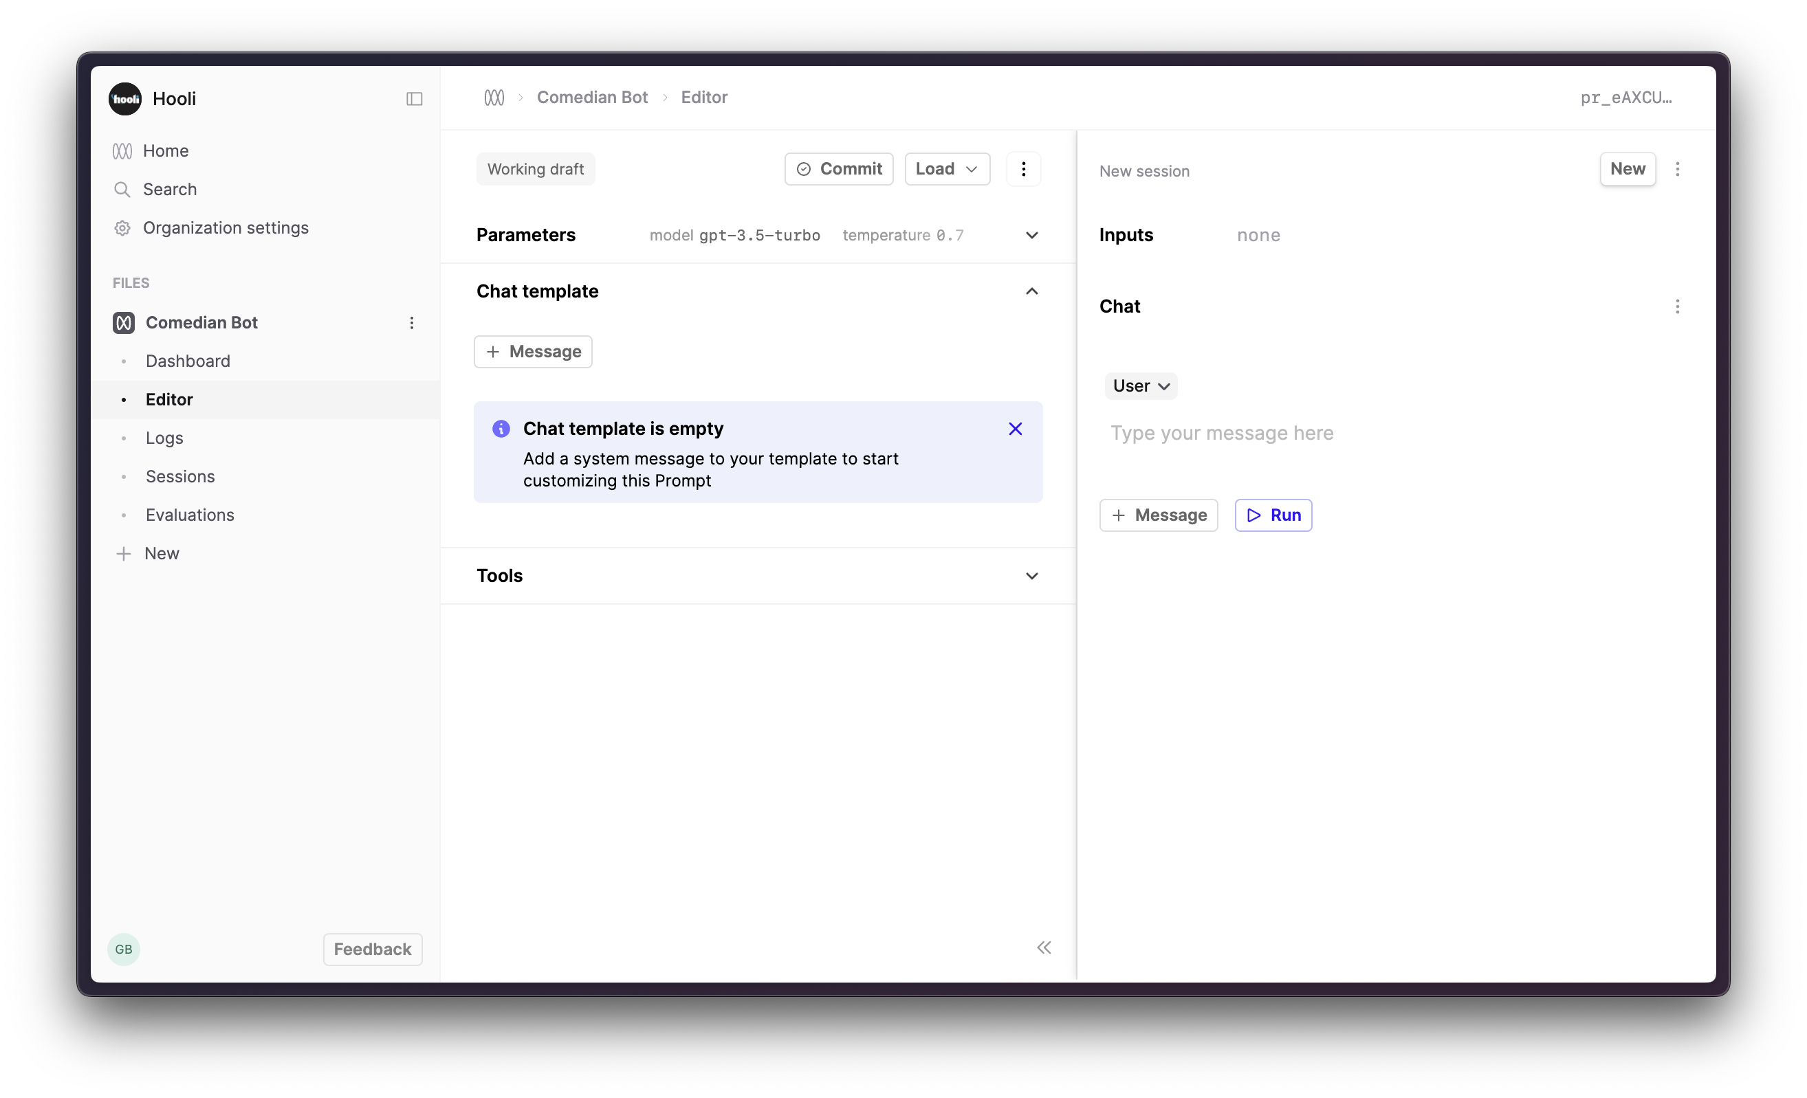Send Feedback from the sidebar

[372, 948]
